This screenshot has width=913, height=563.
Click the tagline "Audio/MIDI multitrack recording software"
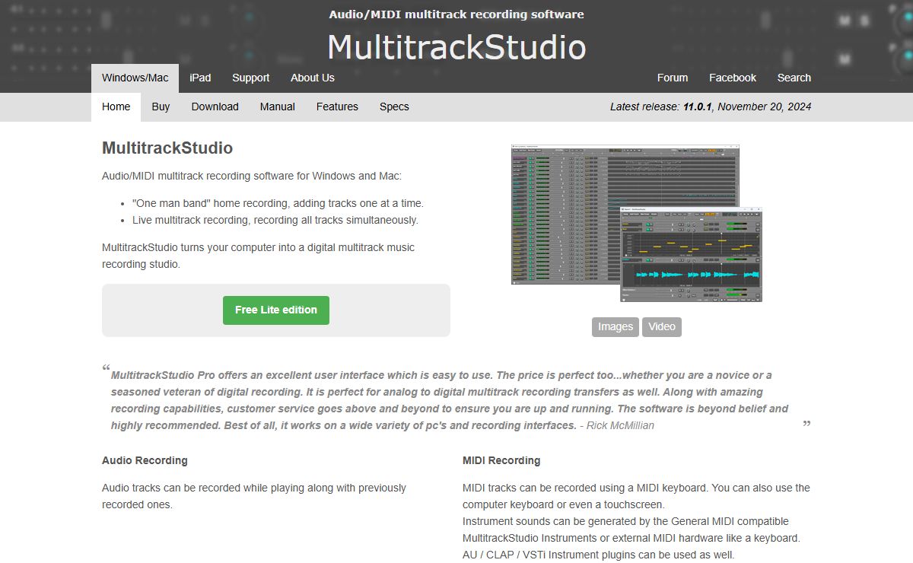(456, 14)
